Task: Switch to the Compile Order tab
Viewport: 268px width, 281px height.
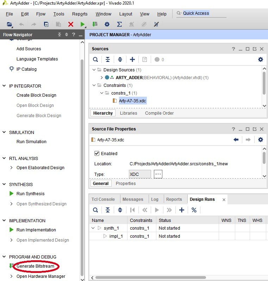Action: pyautogui.click(x=159, y=113)
